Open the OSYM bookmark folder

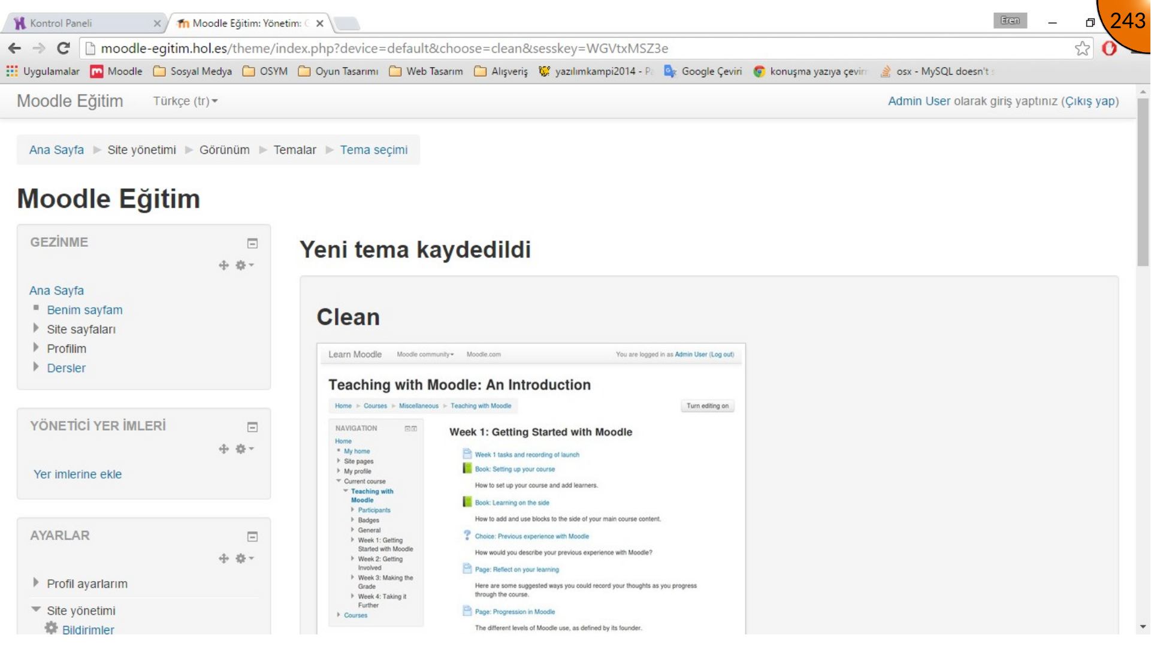(265, 71)
